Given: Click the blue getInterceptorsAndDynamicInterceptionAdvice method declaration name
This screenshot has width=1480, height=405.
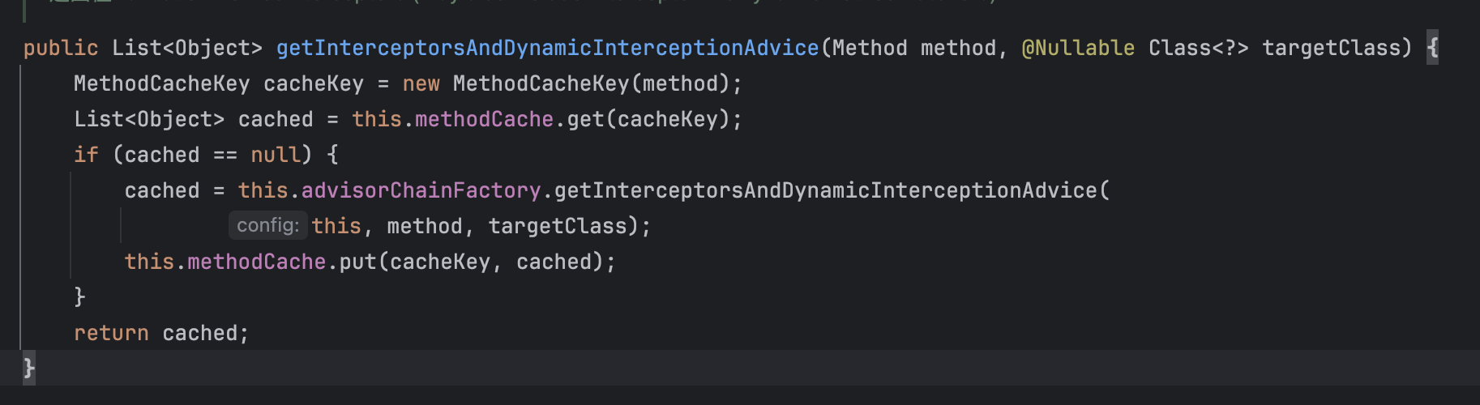Looking at the screenshot, I should 547,48.
